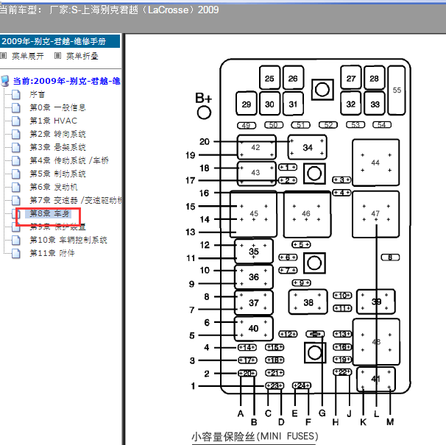Click the page icon next to 第11章 附件

coord(16,253)
